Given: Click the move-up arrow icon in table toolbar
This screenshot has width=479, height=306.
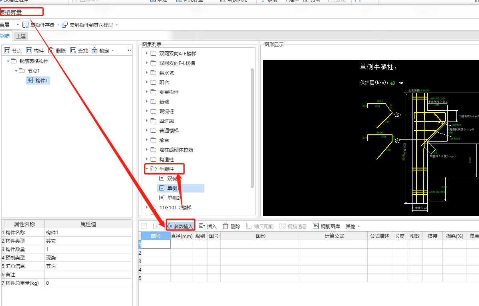Looking at the screenshot, I should 144,226.
